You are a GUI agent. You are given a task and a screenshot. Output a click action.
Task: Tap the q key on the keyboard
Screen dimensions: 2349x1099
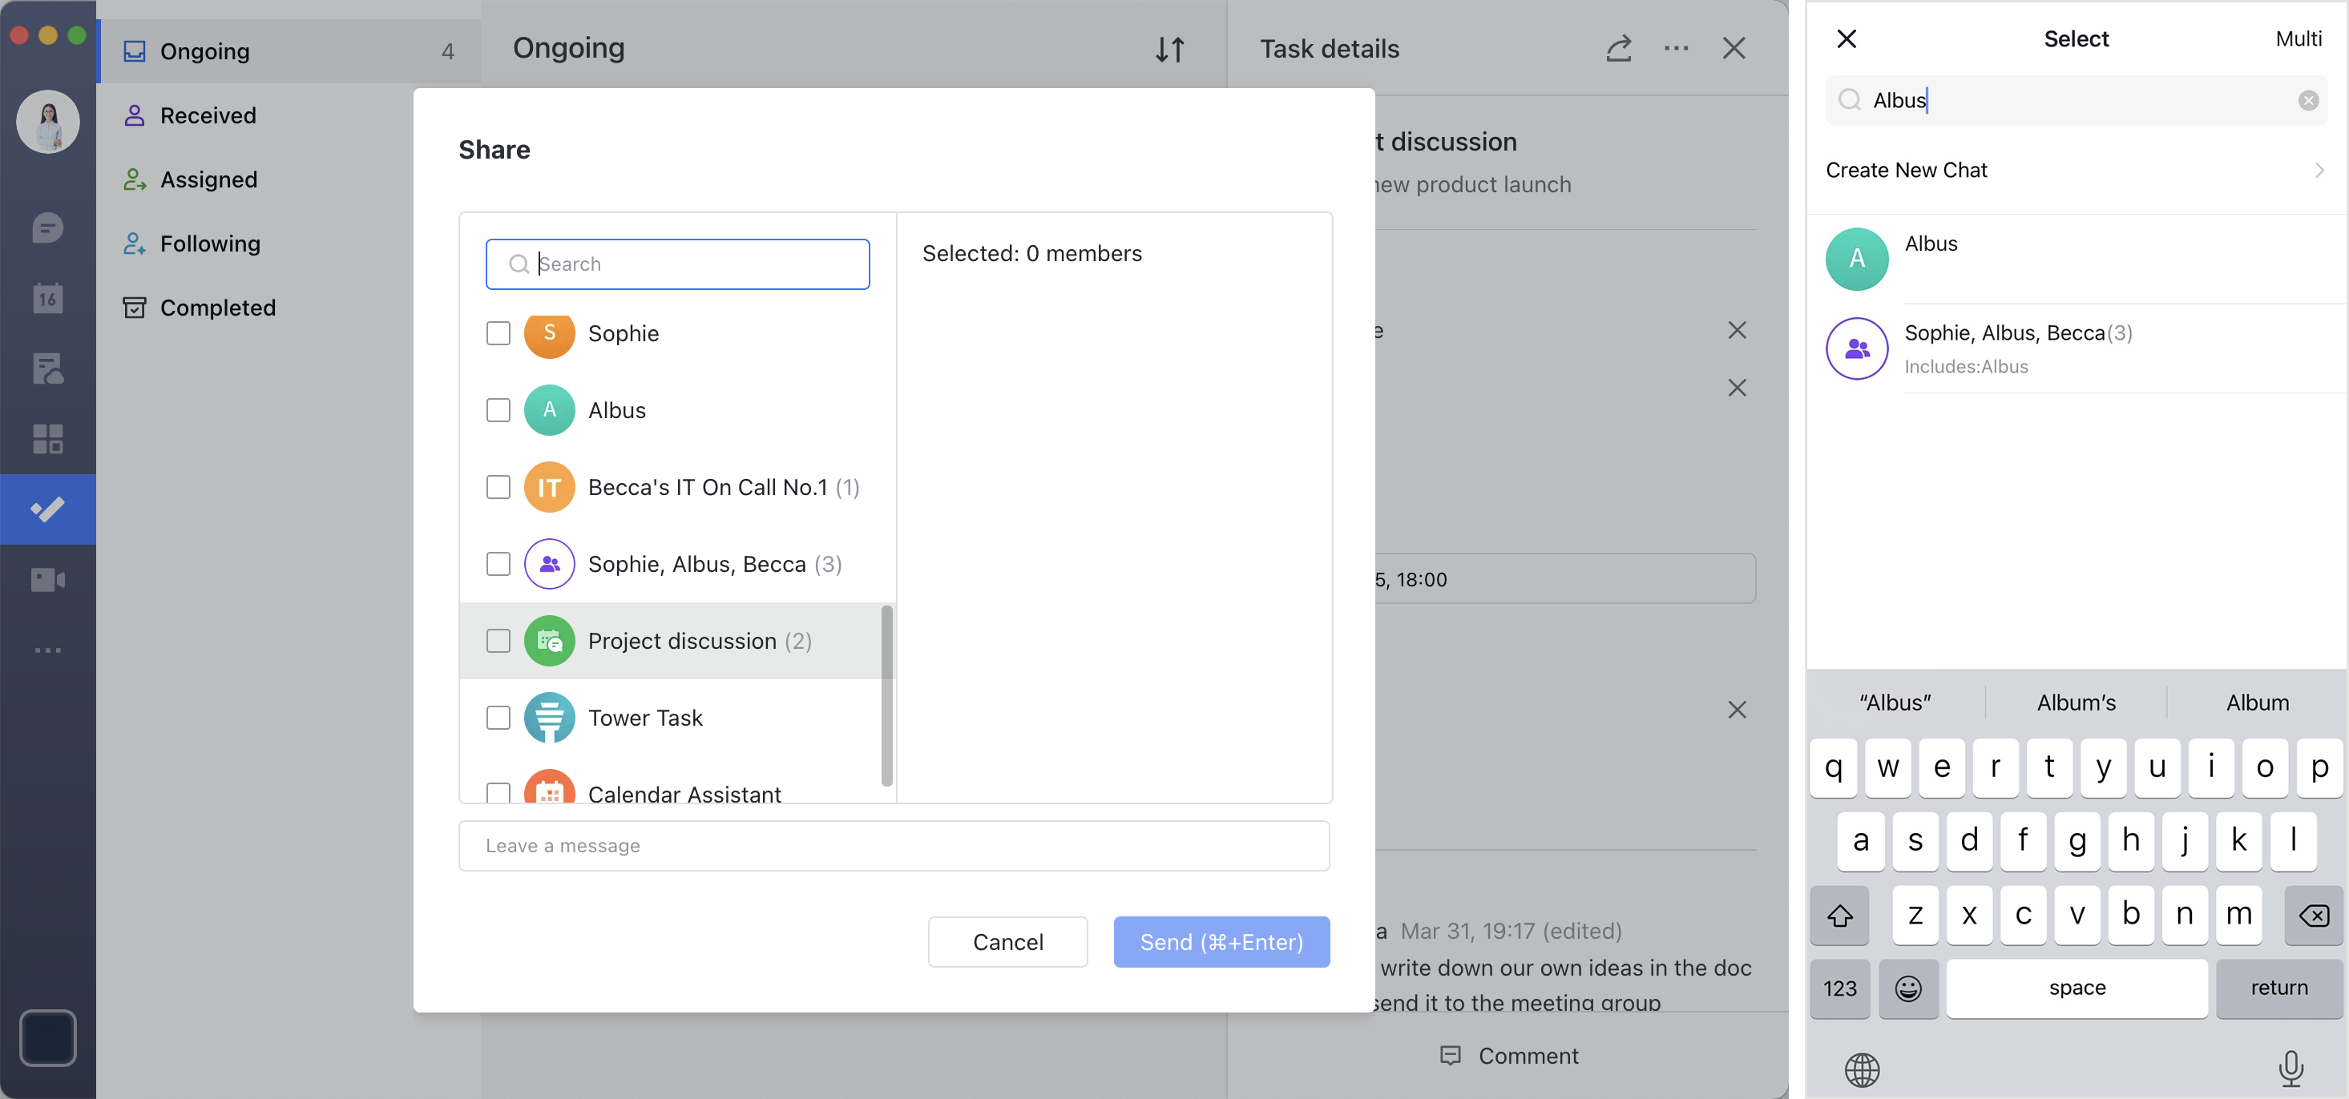tap(1834, 767)
